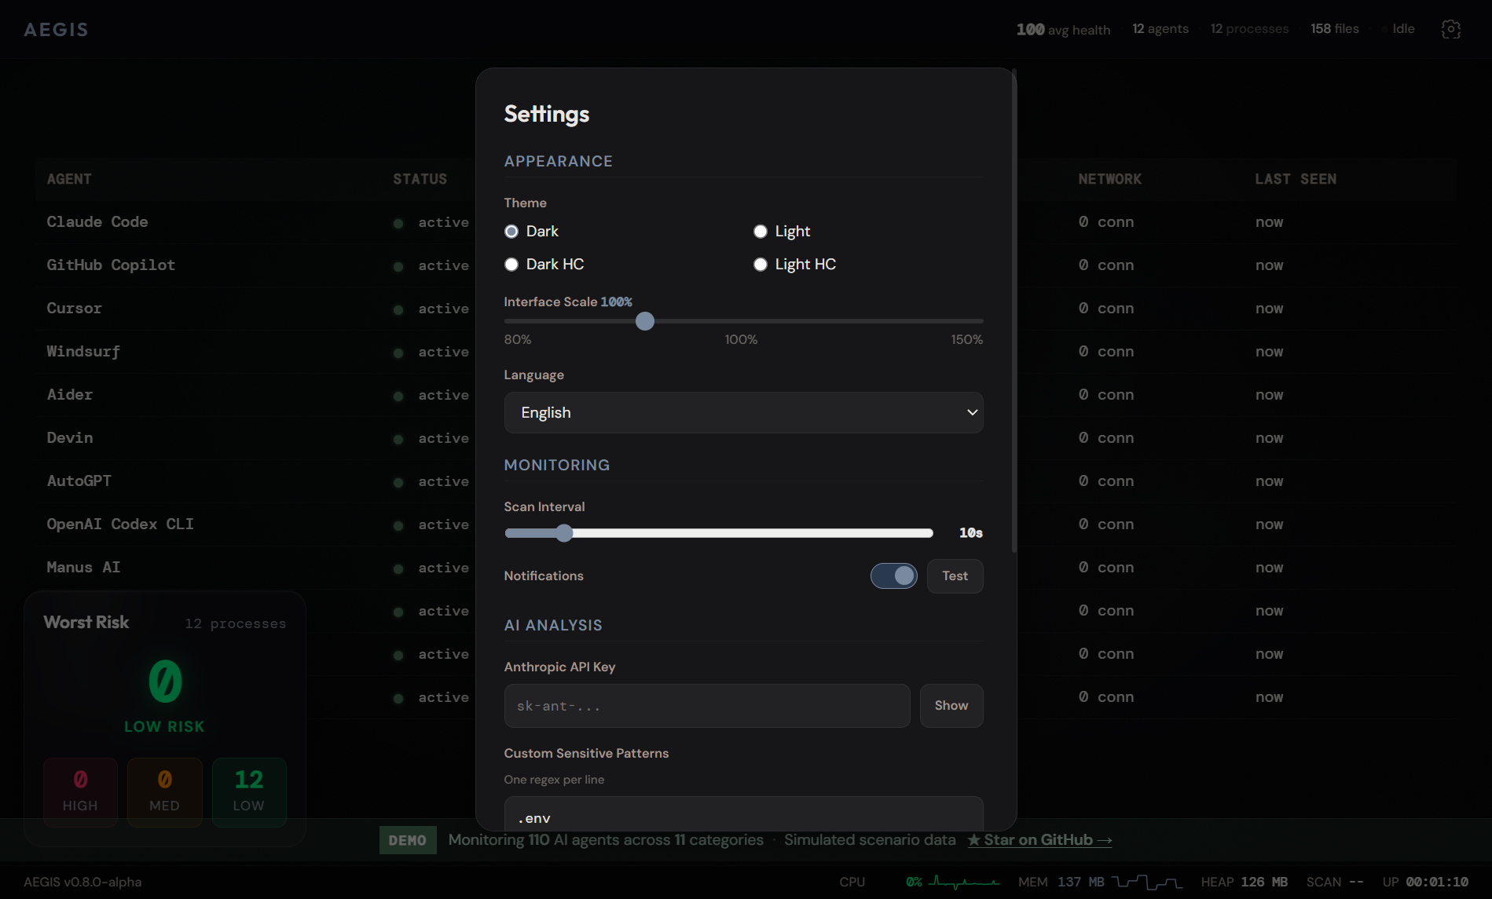Viewport: 1492px width, 899px height.
Task: Open the Language dropdown
Action: point(743,413)
